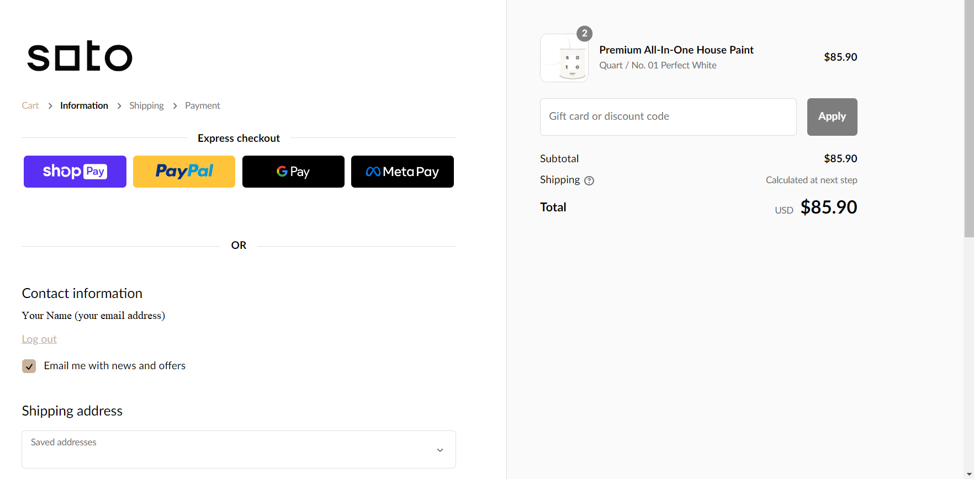Focus the gift card or discount code field

point(668,117)
